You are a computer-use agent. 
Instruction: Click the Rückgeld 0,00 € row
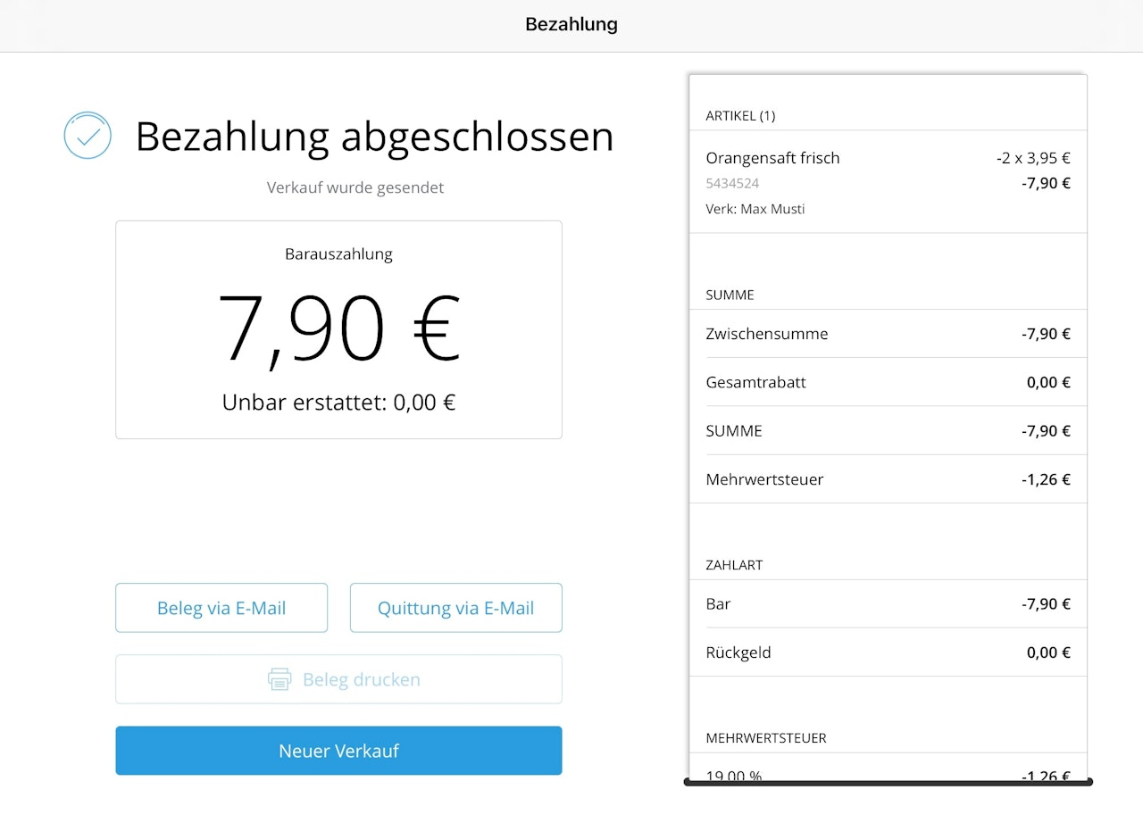888,652
